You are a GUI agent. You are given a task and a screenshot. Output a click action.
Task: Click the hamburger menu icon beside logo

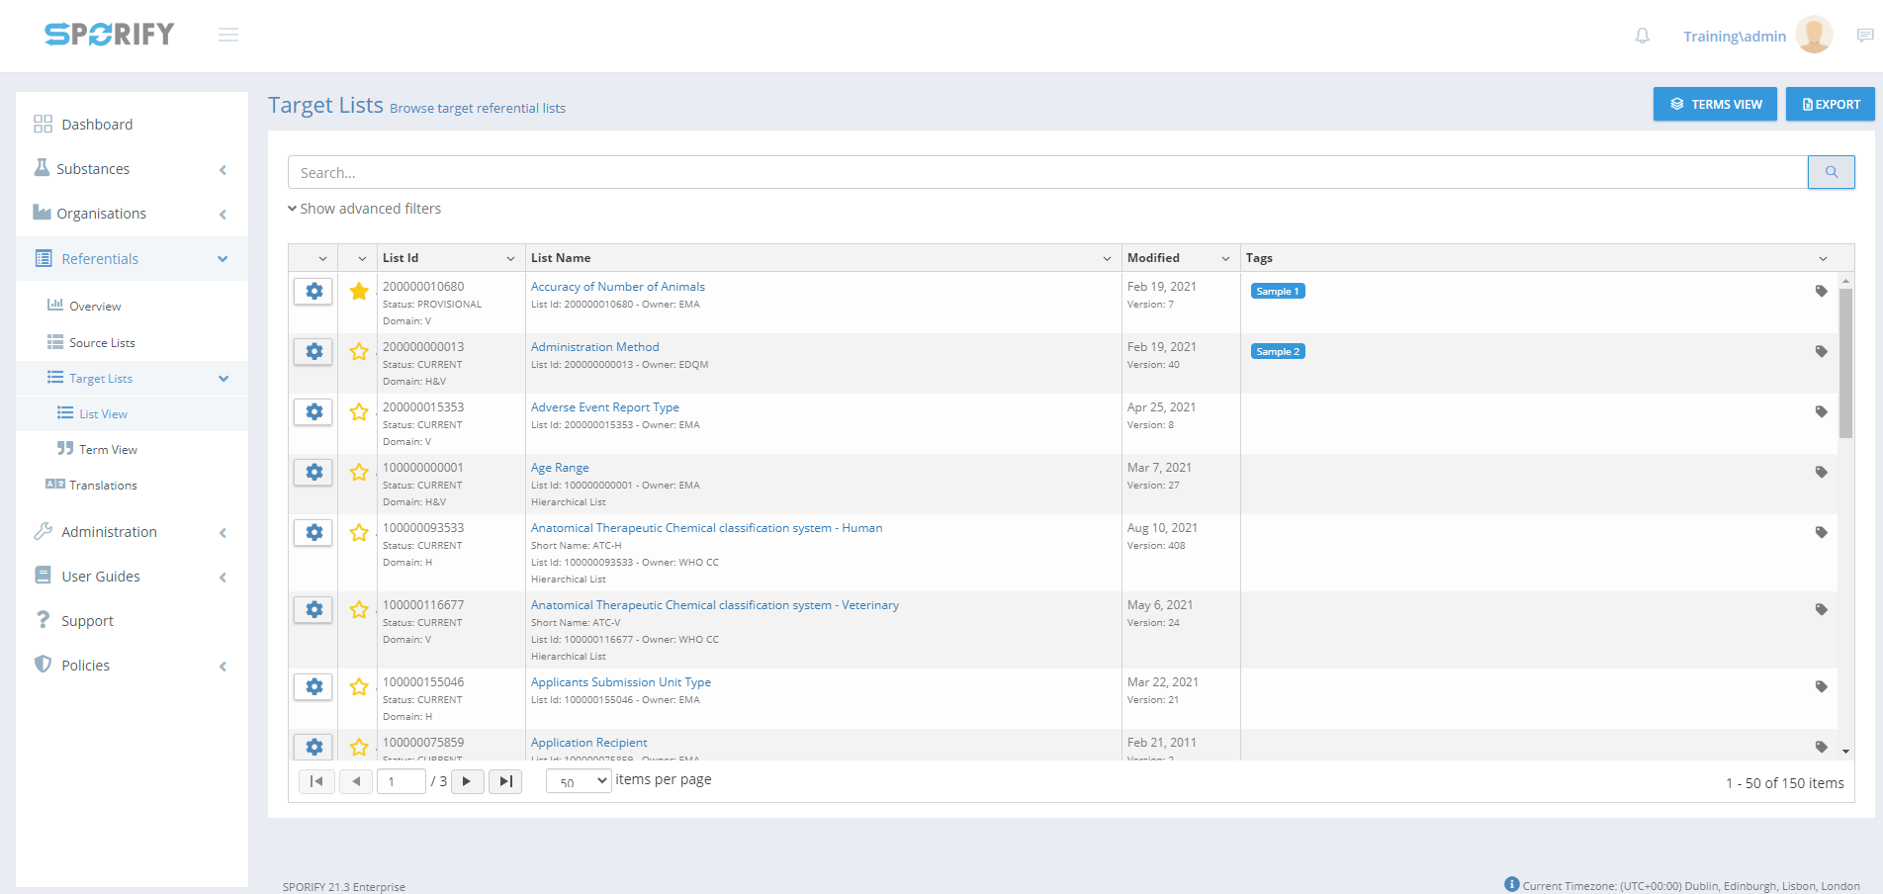pos(228,36)
